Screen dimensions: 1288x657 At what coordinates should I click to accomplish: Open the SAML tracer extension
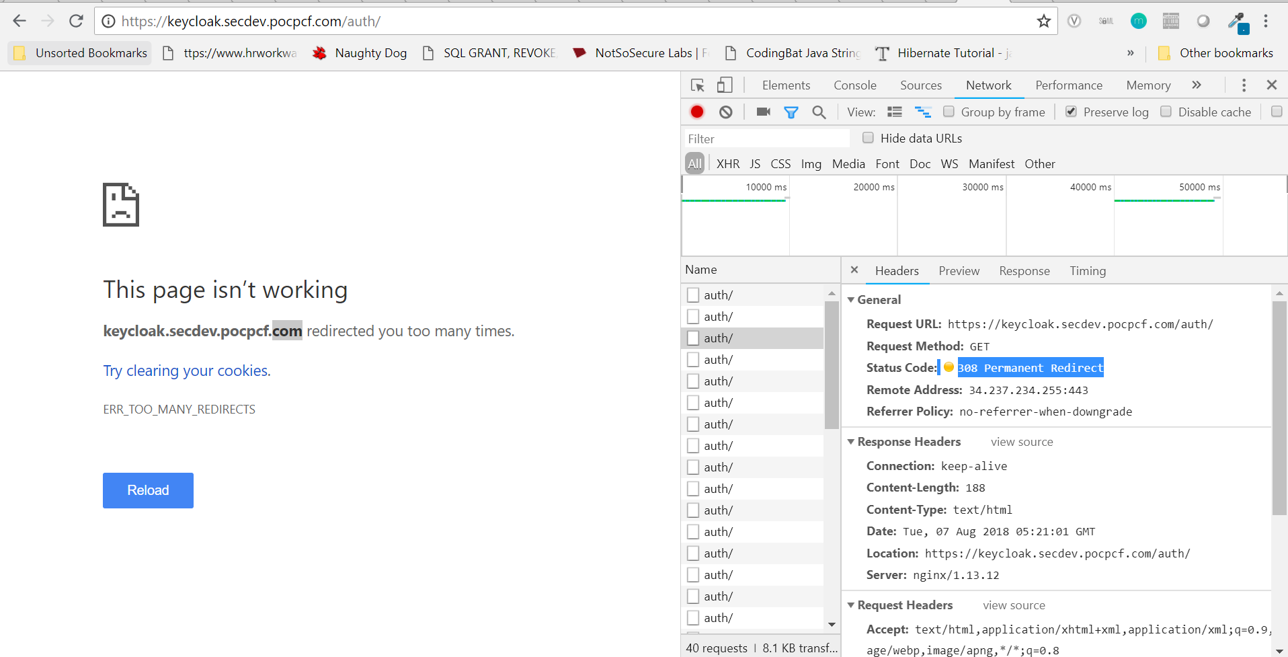1106,21
